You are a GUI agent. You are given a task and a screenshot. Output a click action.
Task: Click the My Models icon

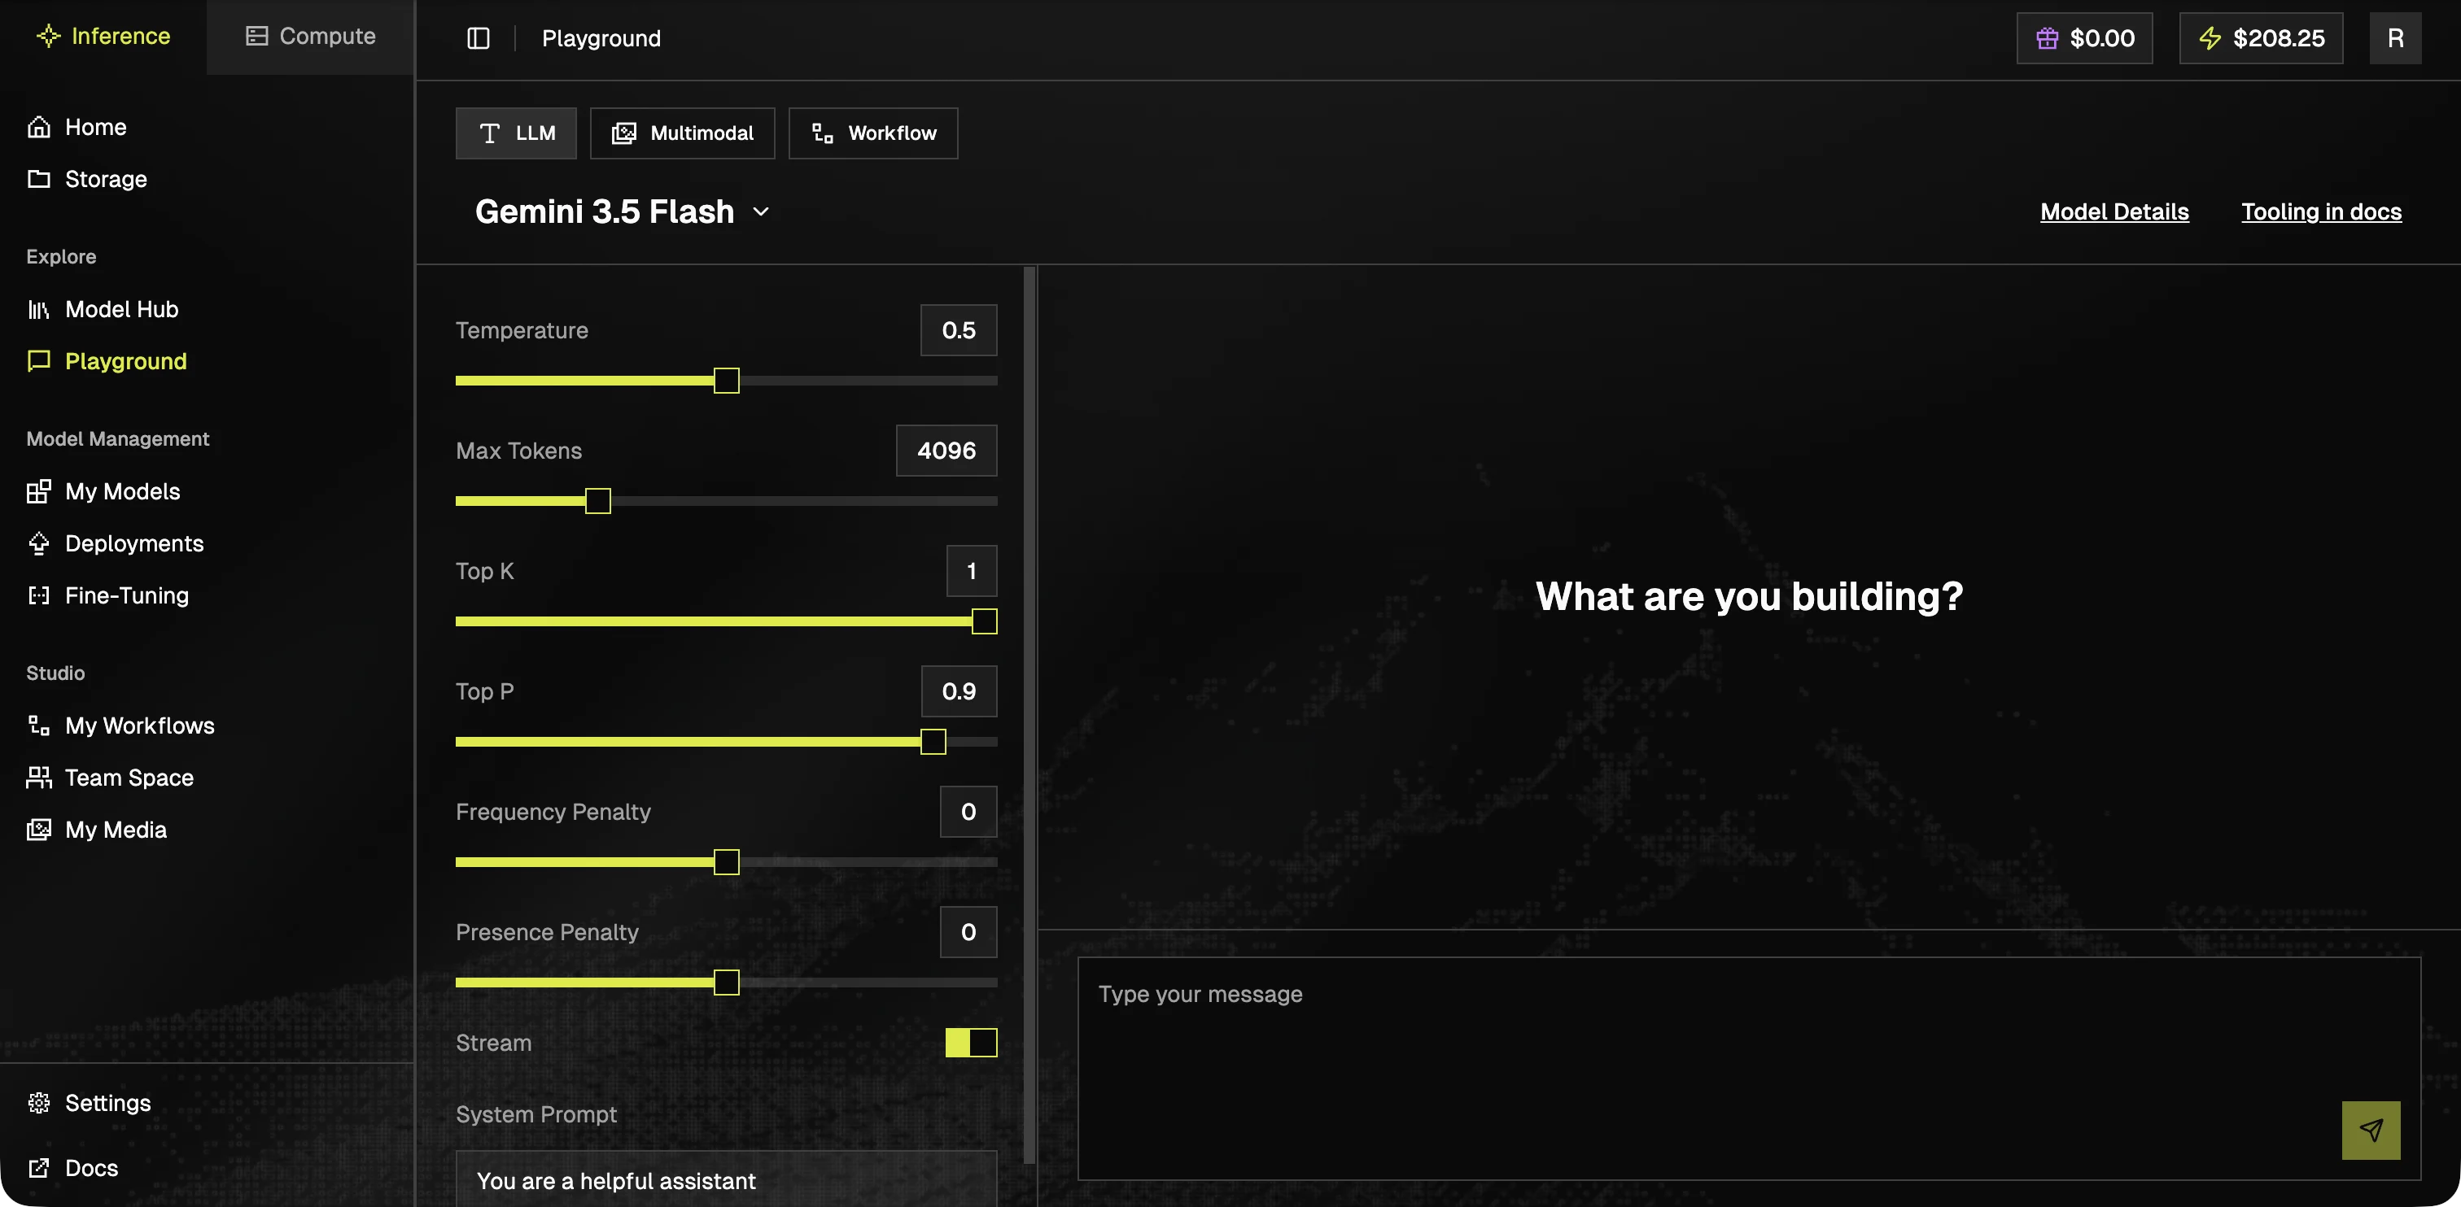[x=38, y=490]
